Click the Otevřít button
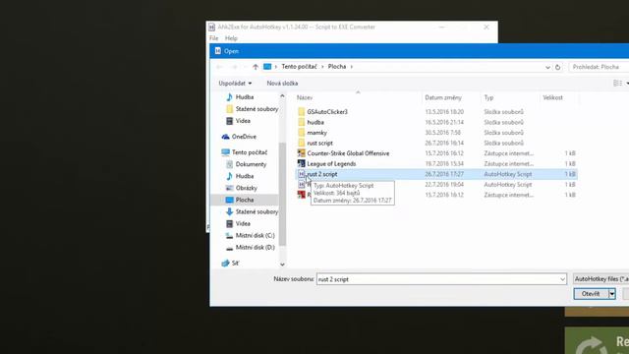Image resolution: width=629 pixels, height=354 pixels. [591, 294]
